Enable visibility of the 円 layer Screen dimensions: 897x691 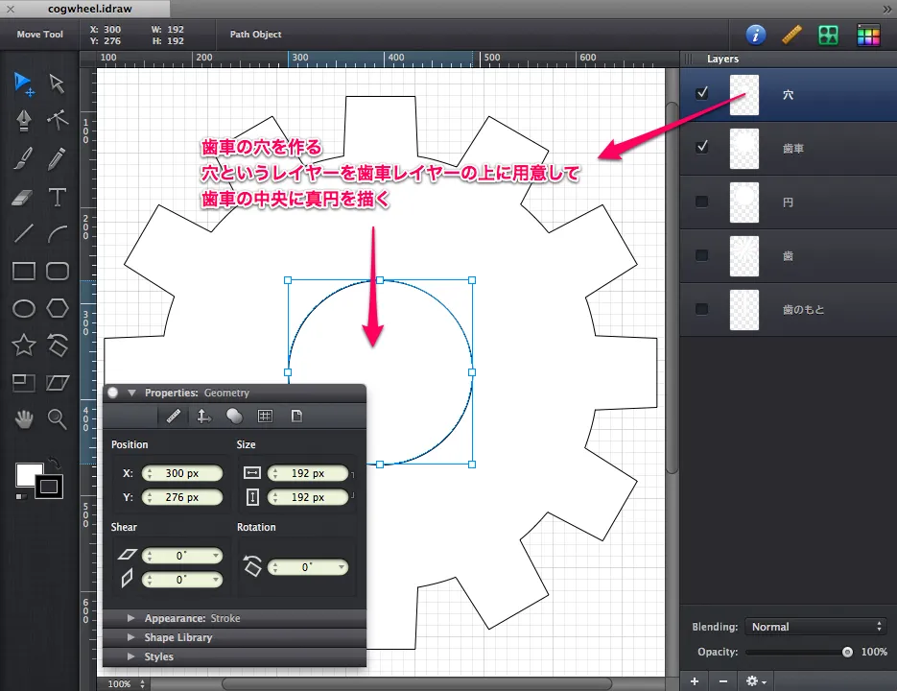tap(702, 202)
